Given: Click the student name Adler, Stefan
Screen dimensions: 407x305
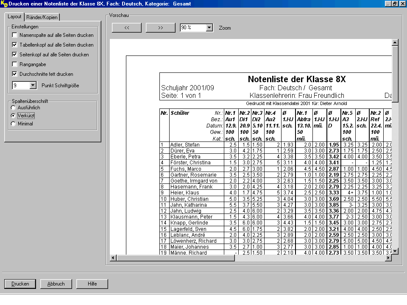Looking at the screenshot, I should [185, 145].
